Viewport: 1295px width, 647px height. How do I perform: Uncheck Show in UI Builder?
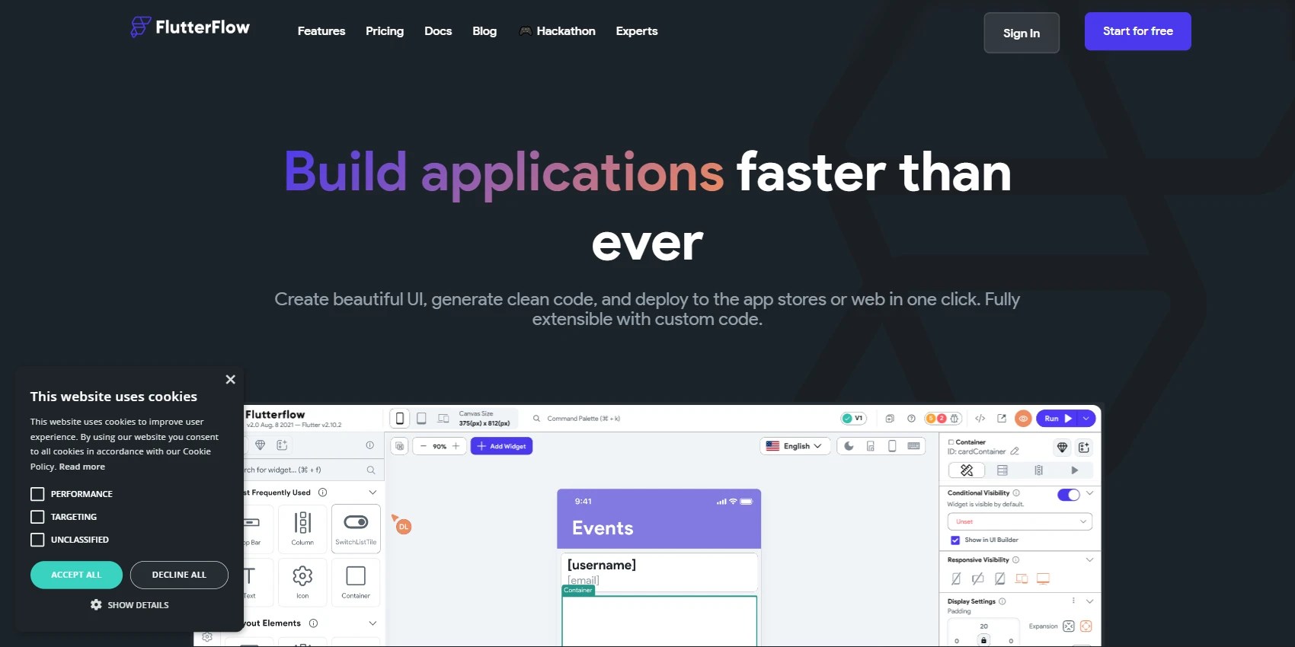pyautogui.click(x=955, y=540)
